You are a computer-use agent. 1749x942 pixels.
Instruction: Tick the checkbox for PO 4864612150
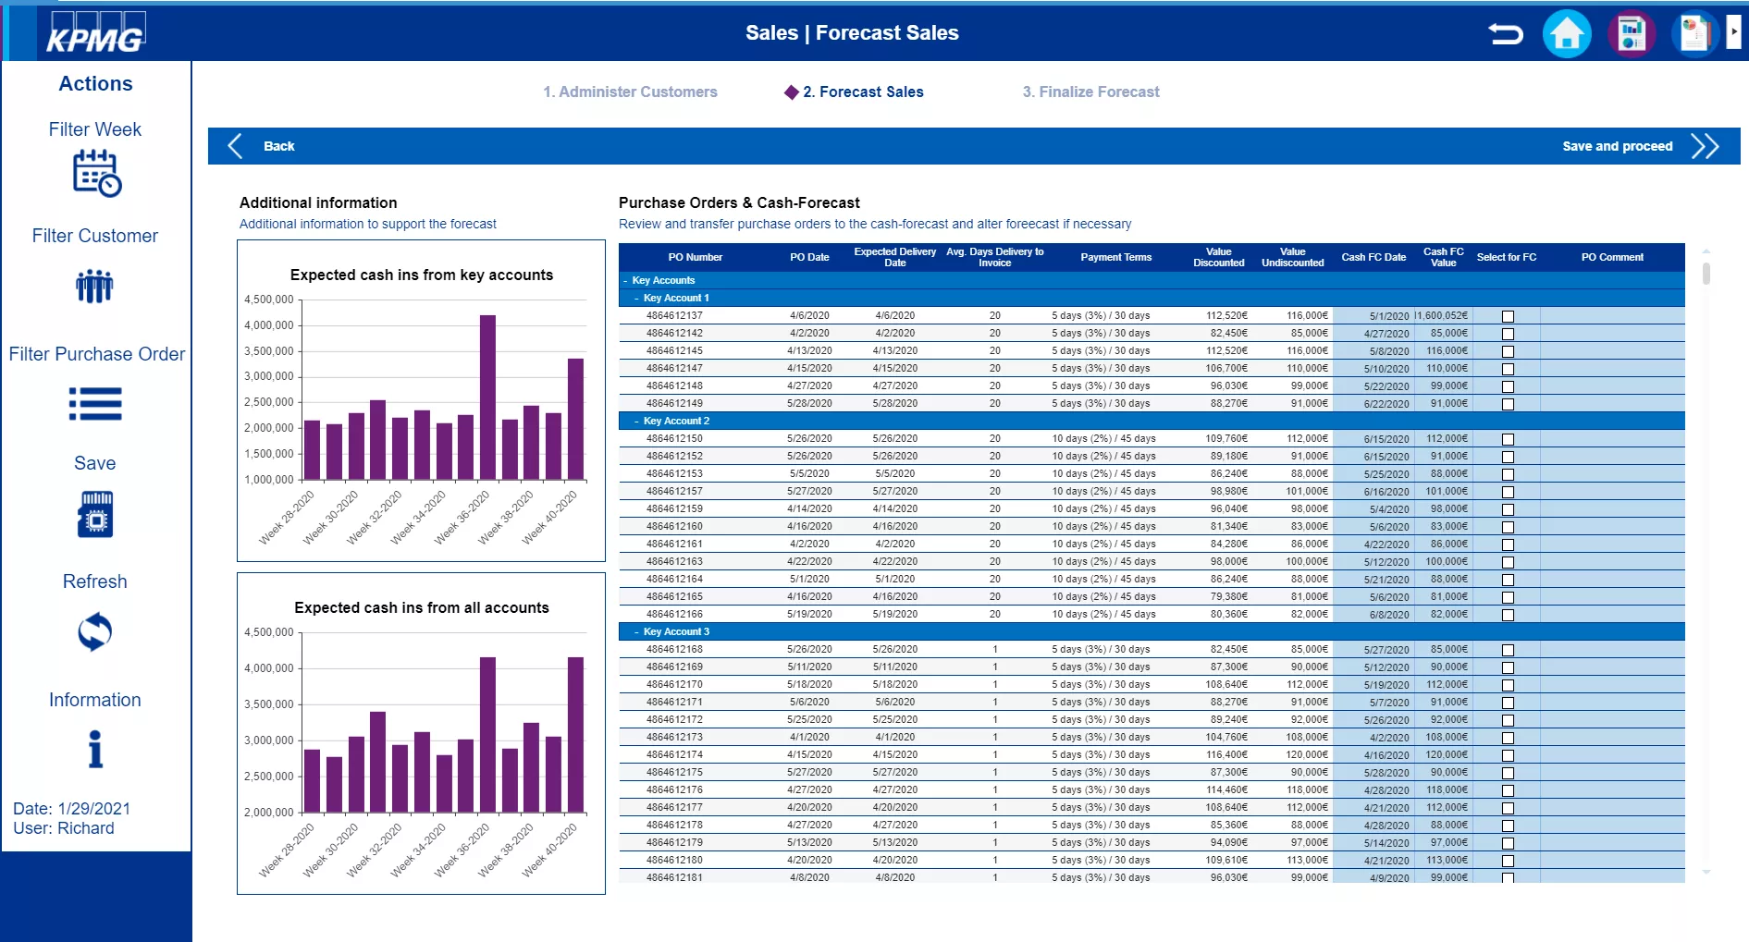(1508, 439)
